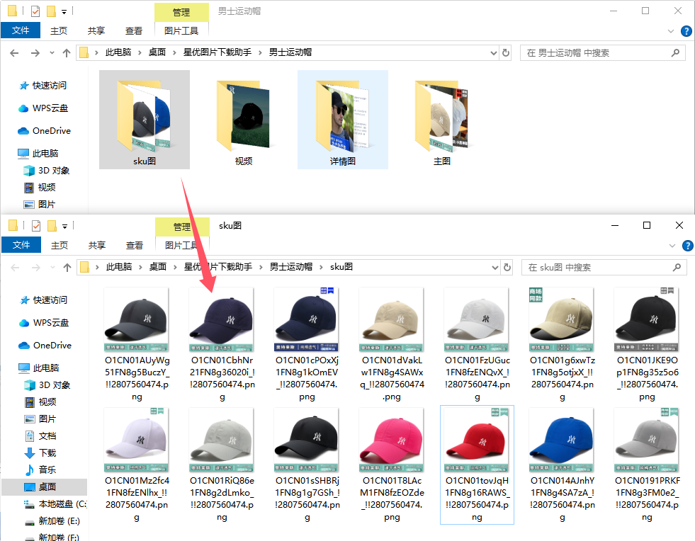Open 查看 tab in sku图 window

coord(135,245)
